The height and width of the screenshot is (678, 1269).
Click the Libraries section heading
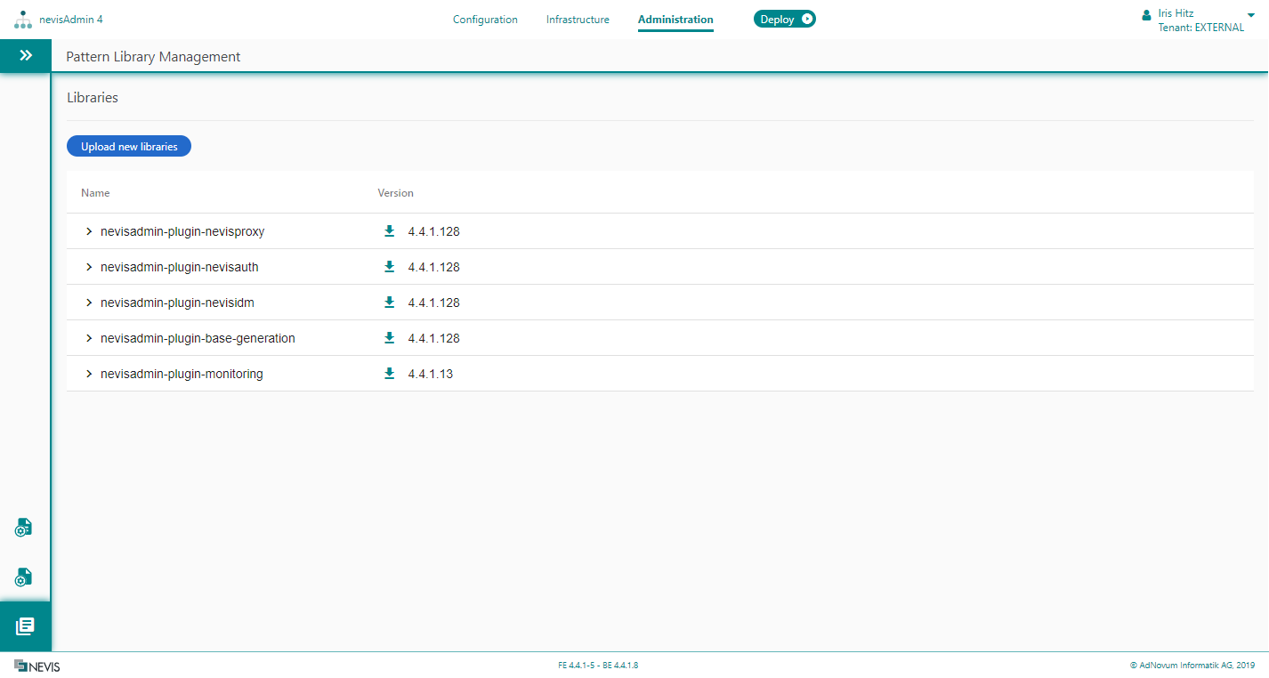click(x=93, y=98)
